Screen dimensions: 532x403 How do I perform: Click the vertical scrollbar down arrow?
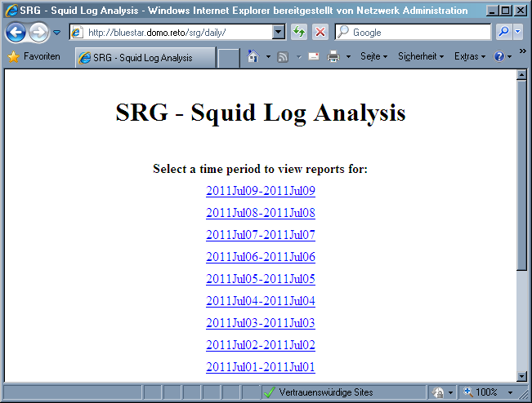522,375
